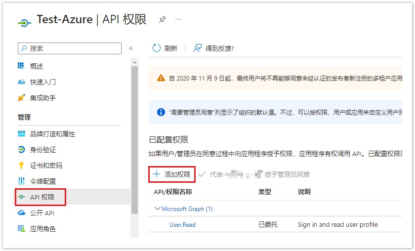The image size is (415, 251).
Task: Click the feedback person icon
Action: pyautogui.click(x=198, y=48)
